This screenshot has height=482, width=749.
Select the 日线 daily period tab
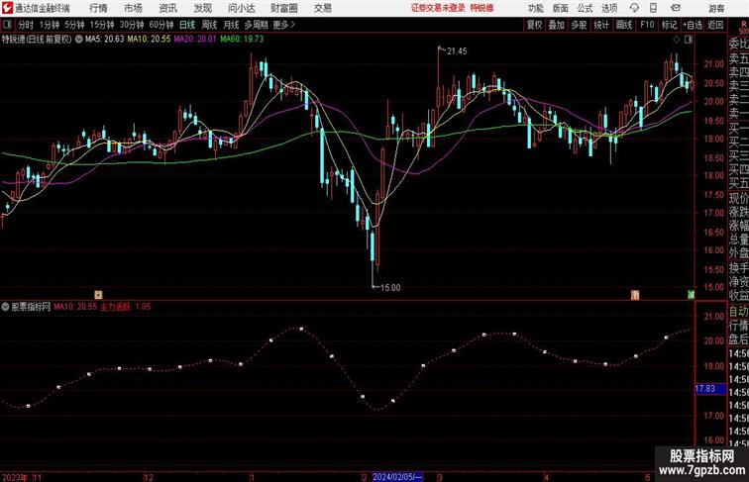tap(187, 25)
